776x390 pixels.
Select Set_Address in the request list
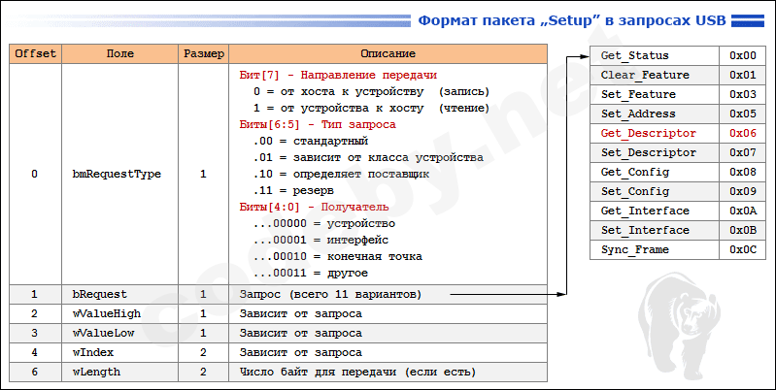click(x=639, y=114)
